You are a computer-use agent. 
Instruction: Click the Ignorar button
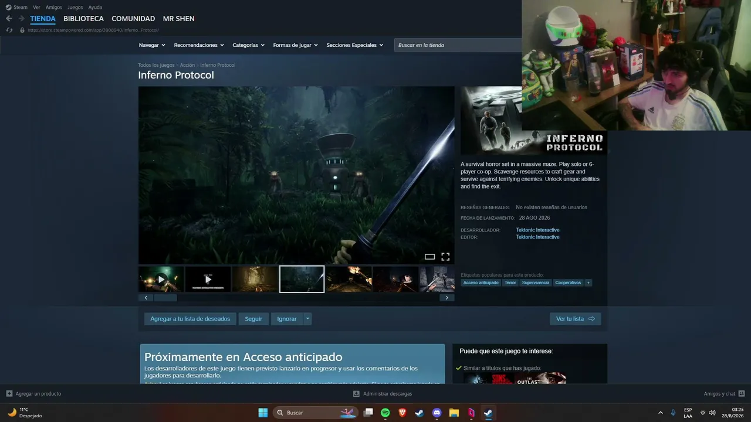pyautogui.click(x=287, y=319)
